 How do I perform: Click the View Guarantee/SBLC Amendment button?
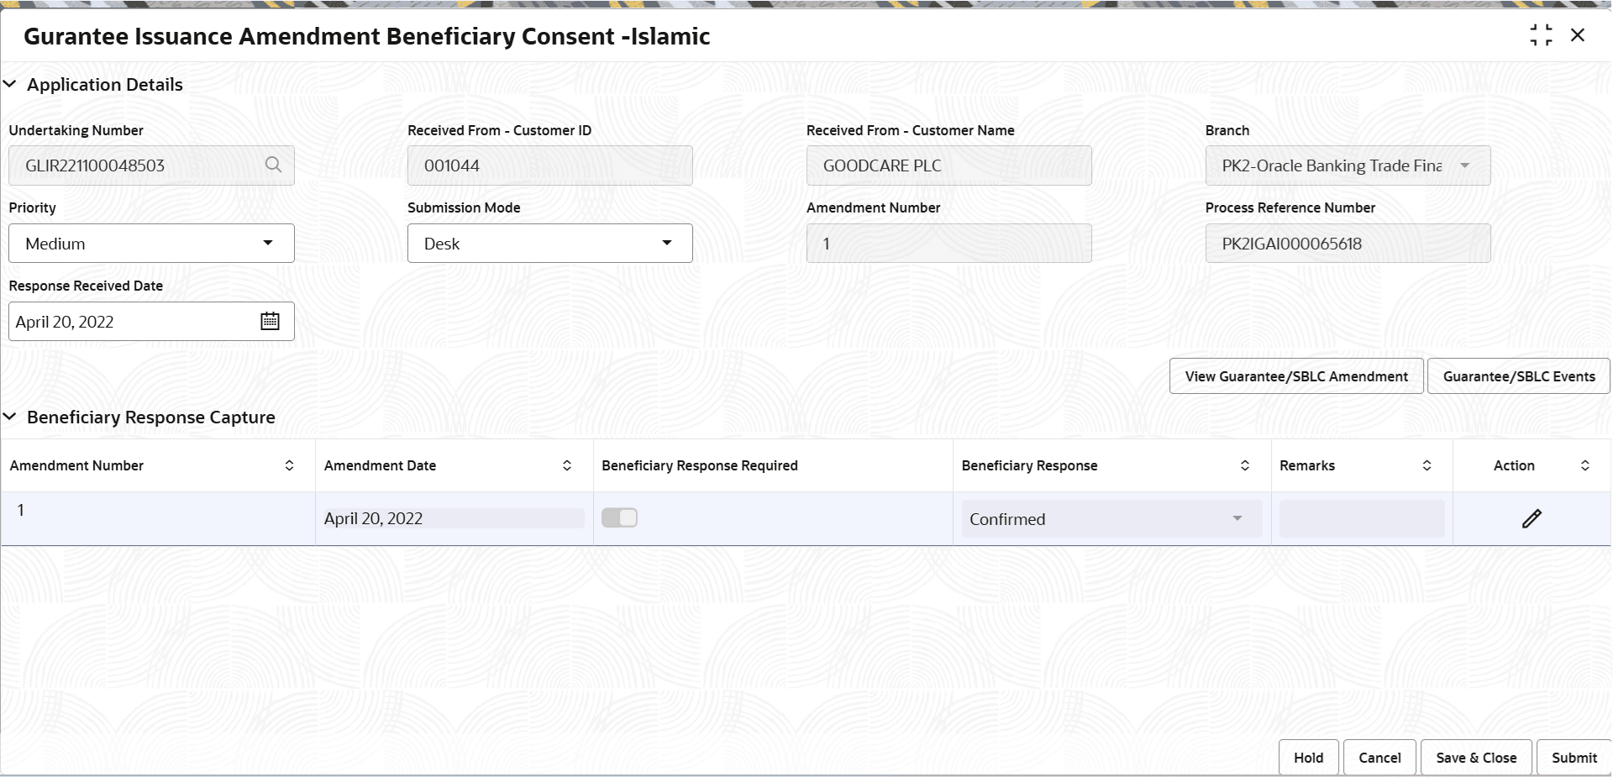[x=1295, y=375]
